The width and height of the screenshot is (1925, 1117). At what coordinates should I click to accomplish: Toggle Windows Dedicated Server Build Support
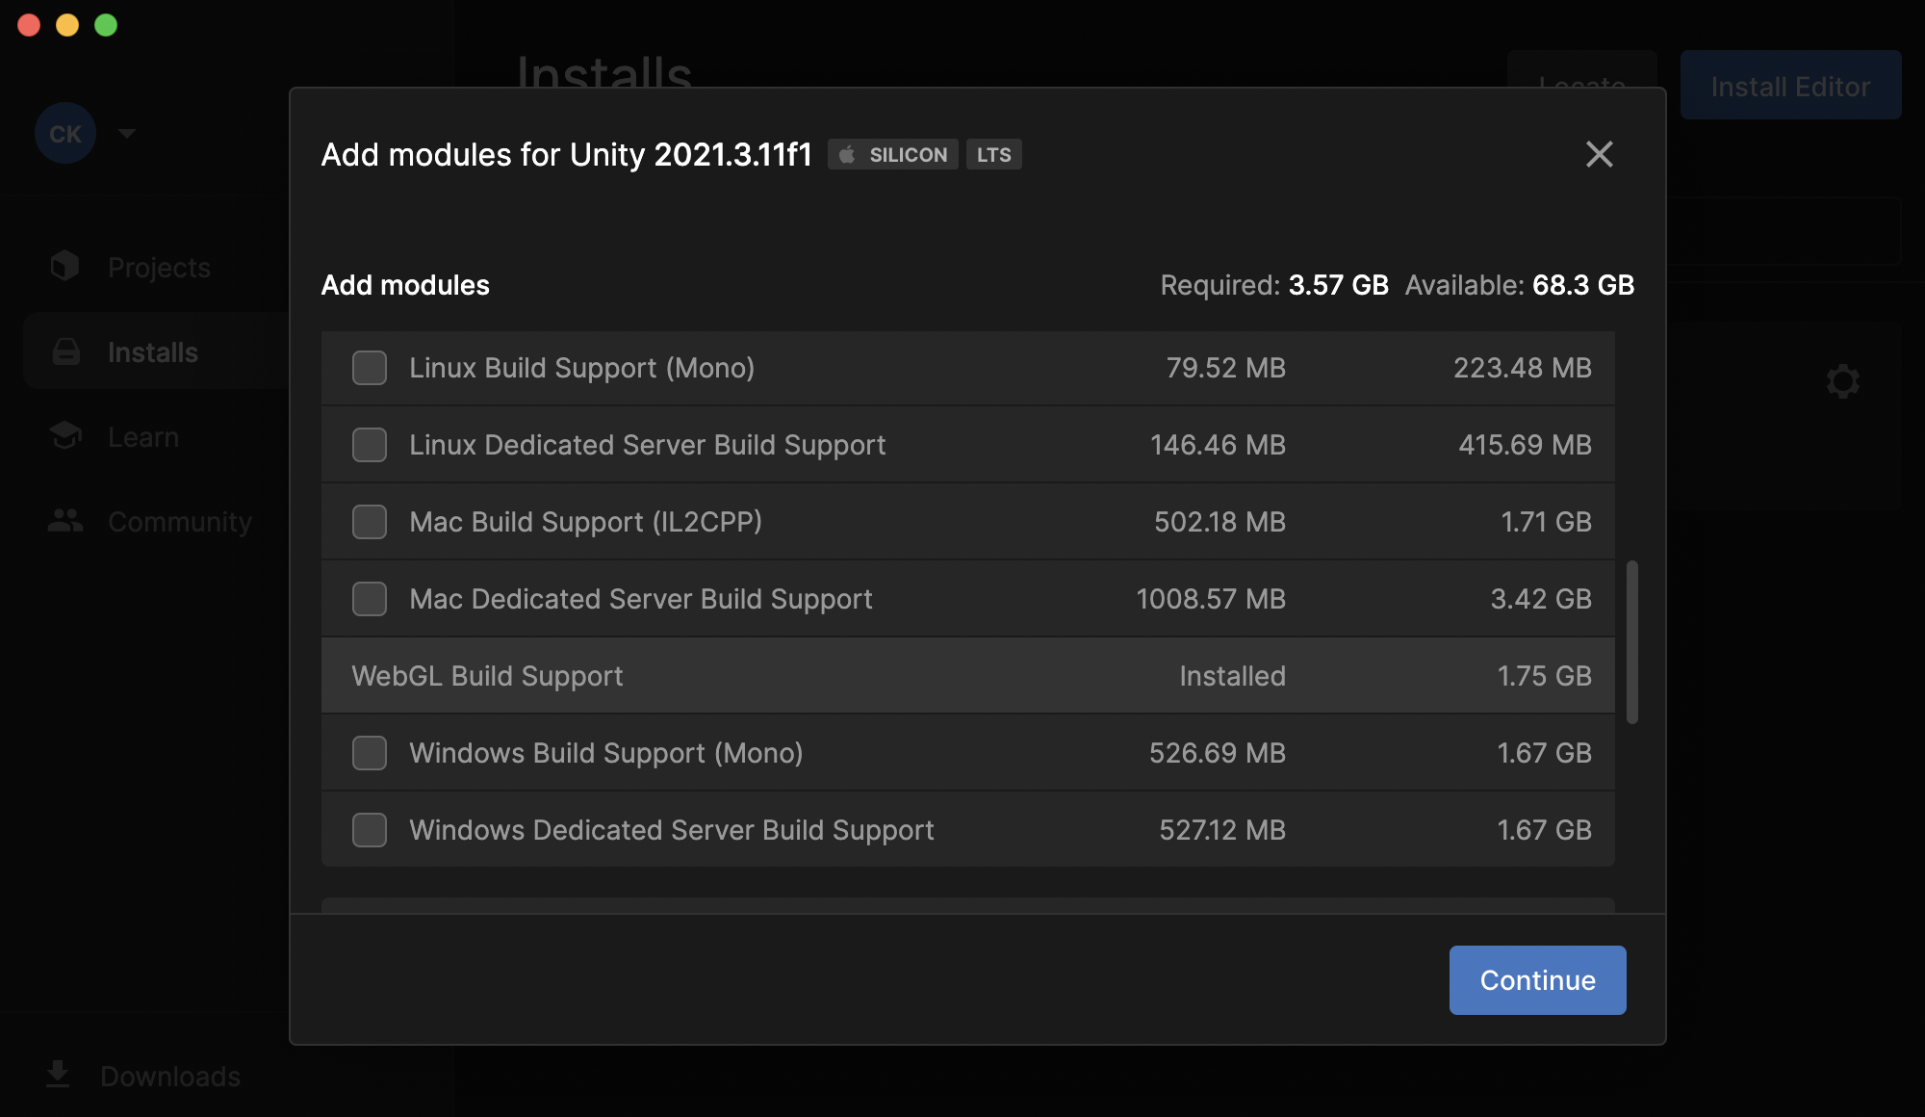pos(370,830)
